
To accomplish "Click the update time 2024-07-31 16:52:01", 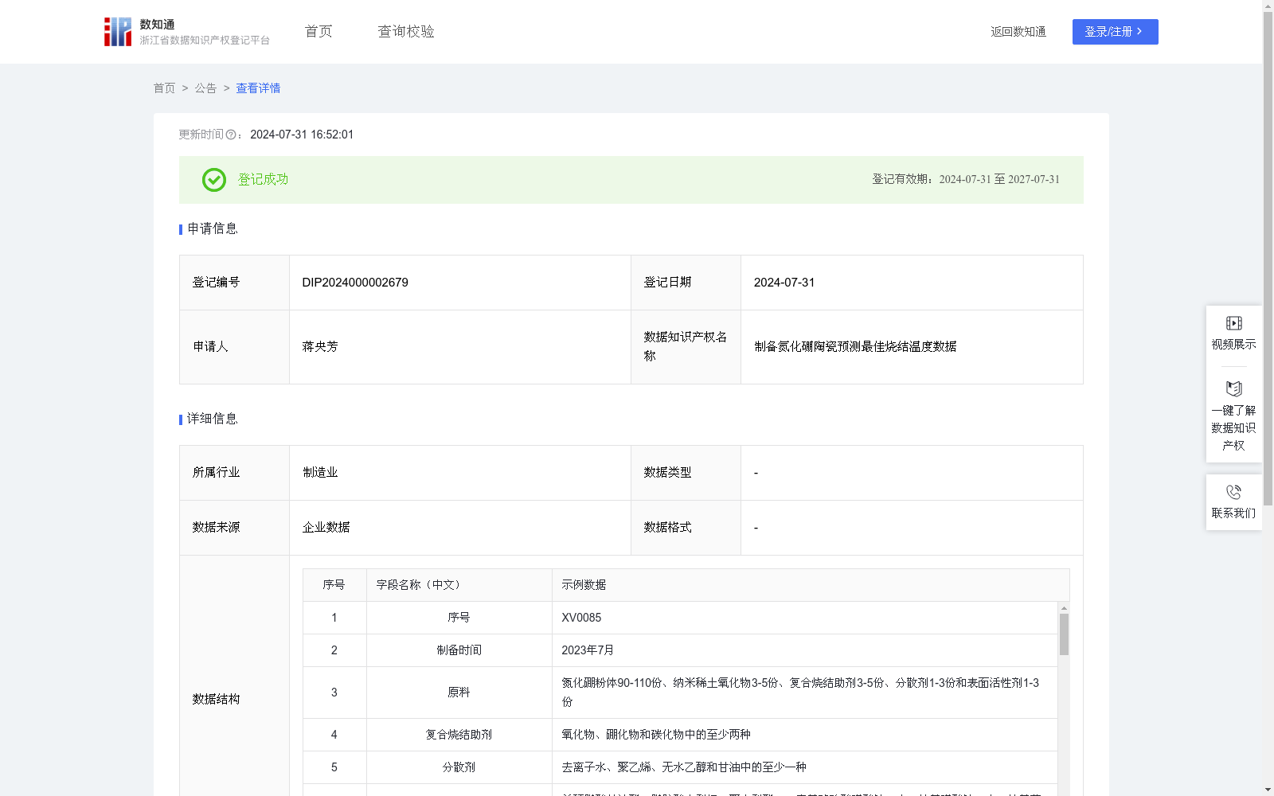I will 302,135.
